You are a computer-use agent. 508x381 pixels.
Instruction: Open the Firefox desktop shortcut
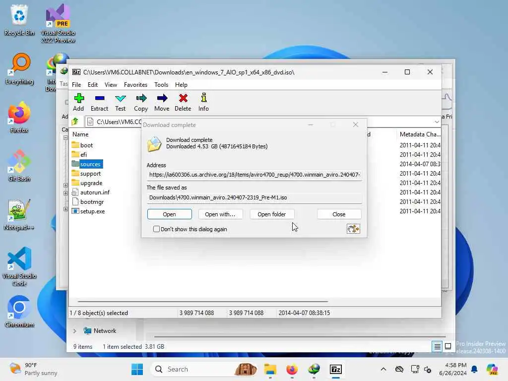click(x=19, y=117)
